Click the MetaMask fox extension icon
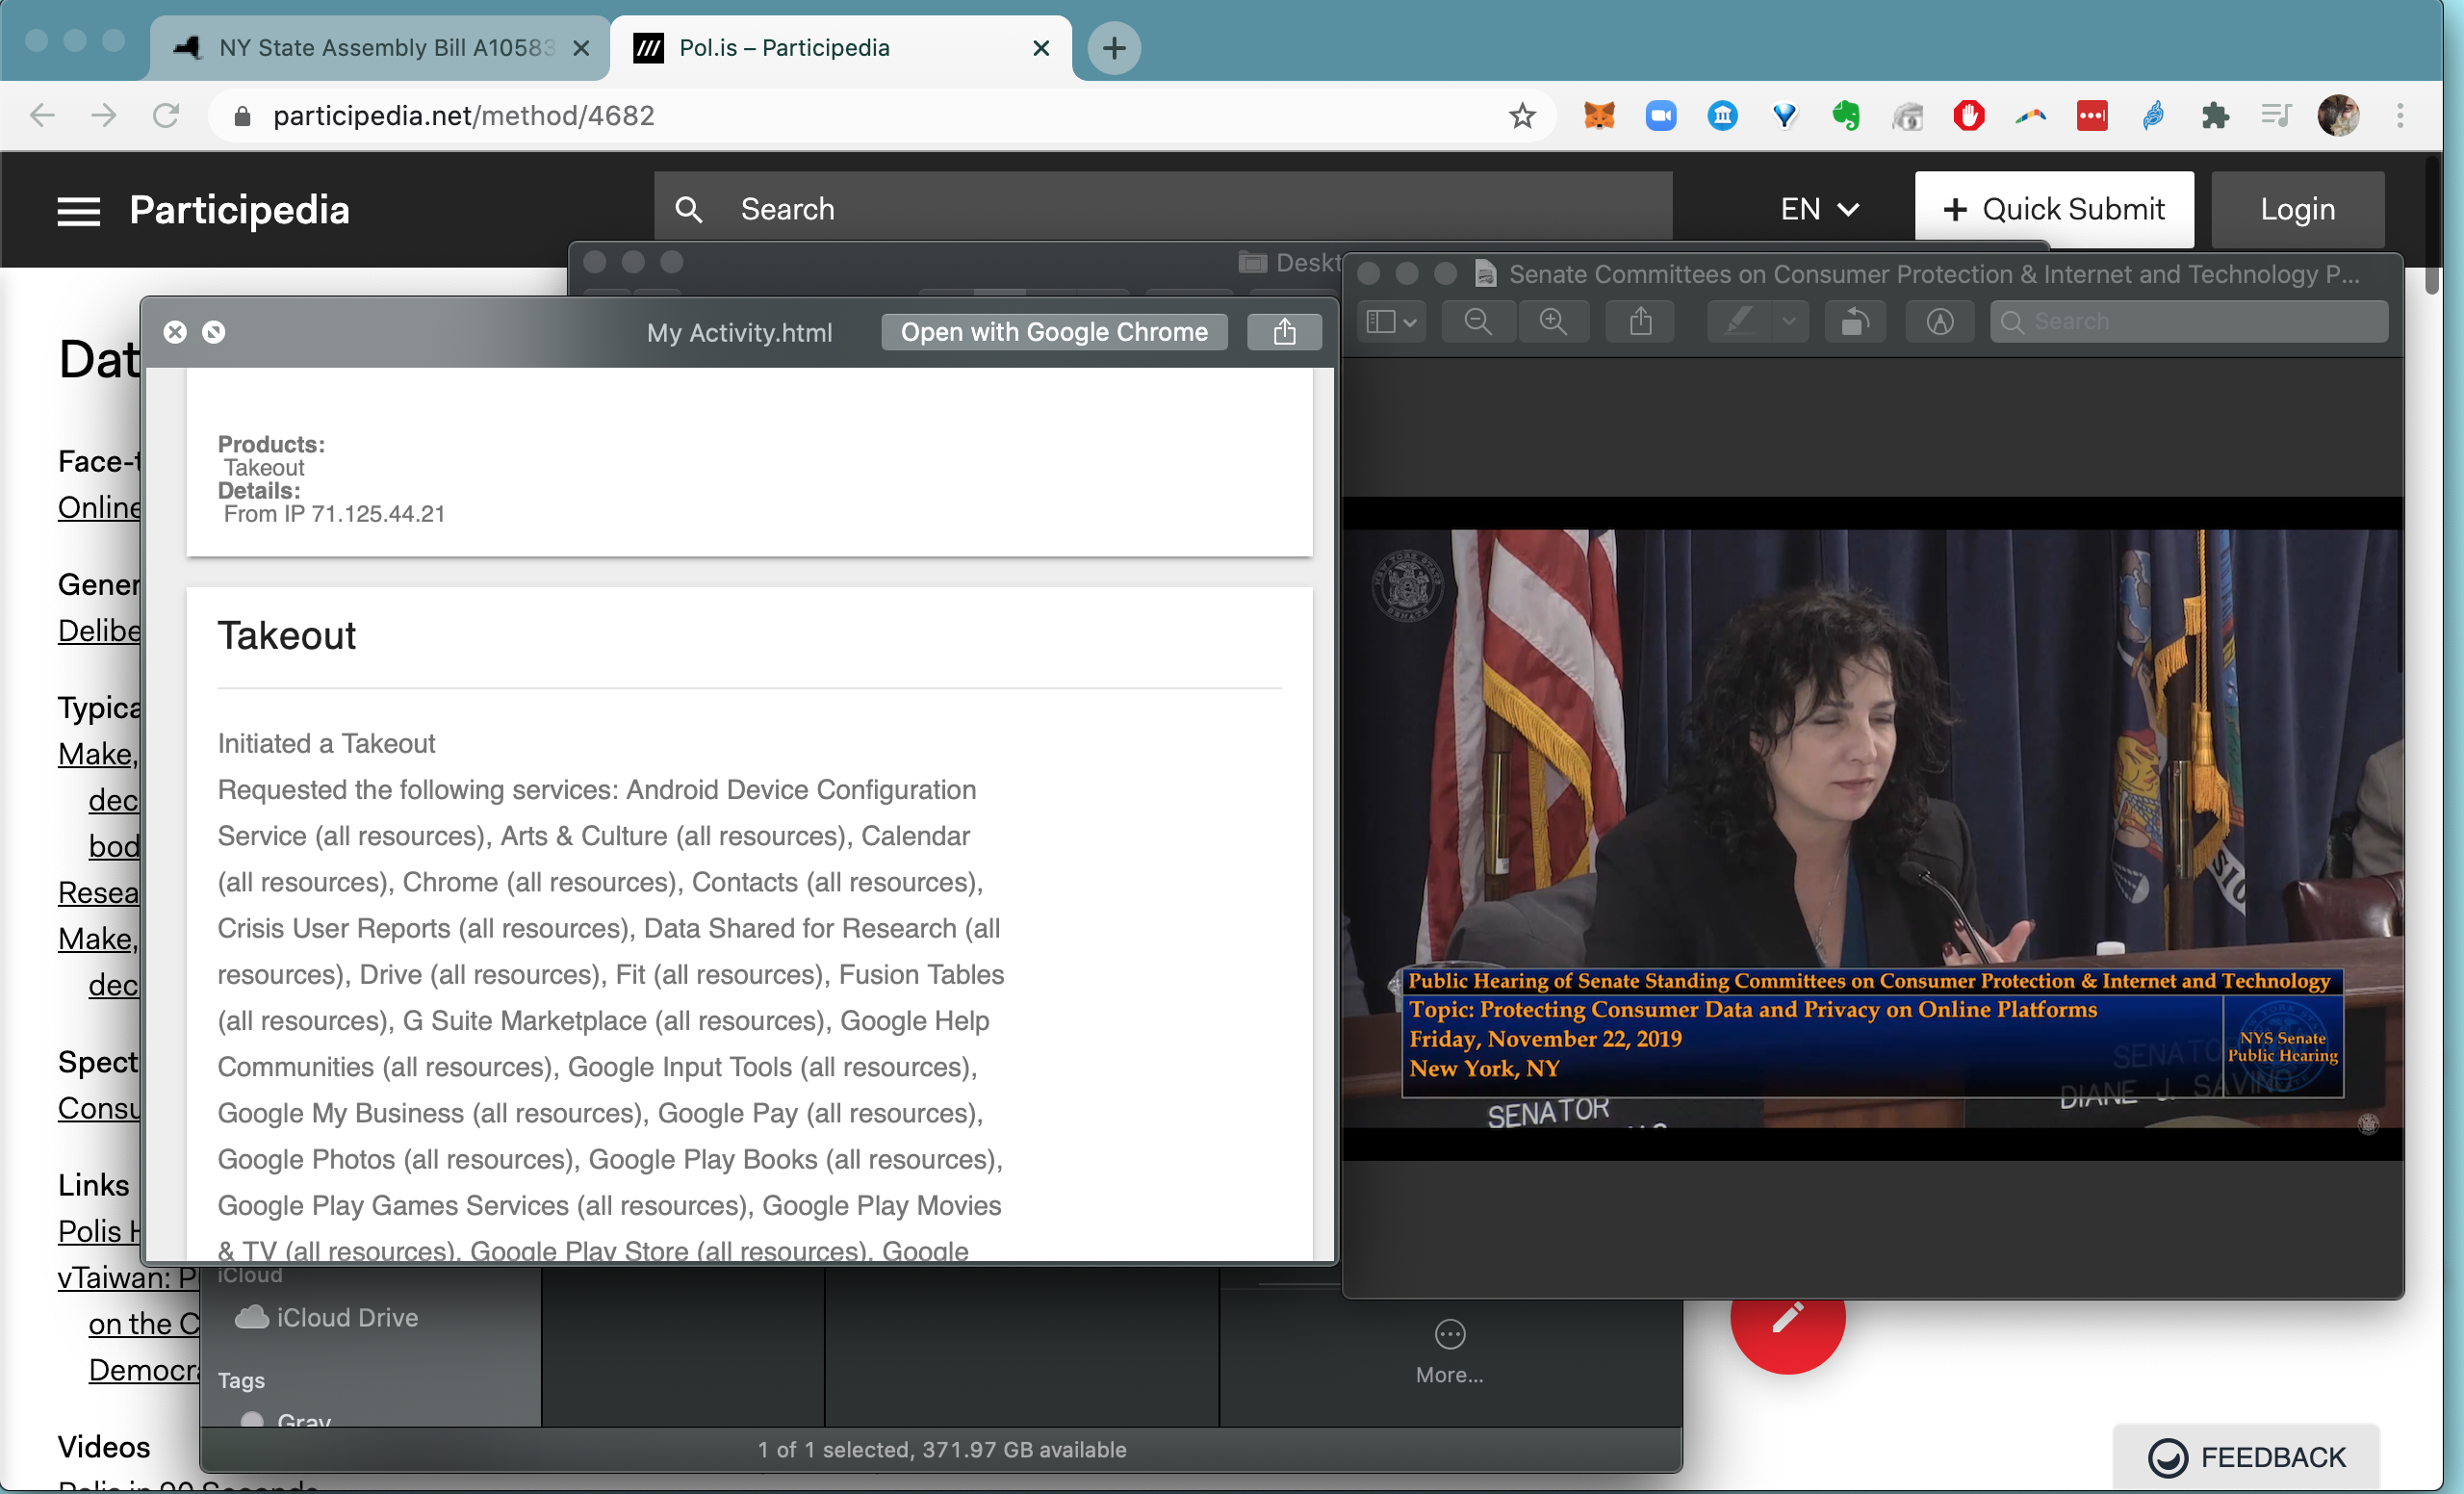2464x1494 pixels. [1599, 116]
